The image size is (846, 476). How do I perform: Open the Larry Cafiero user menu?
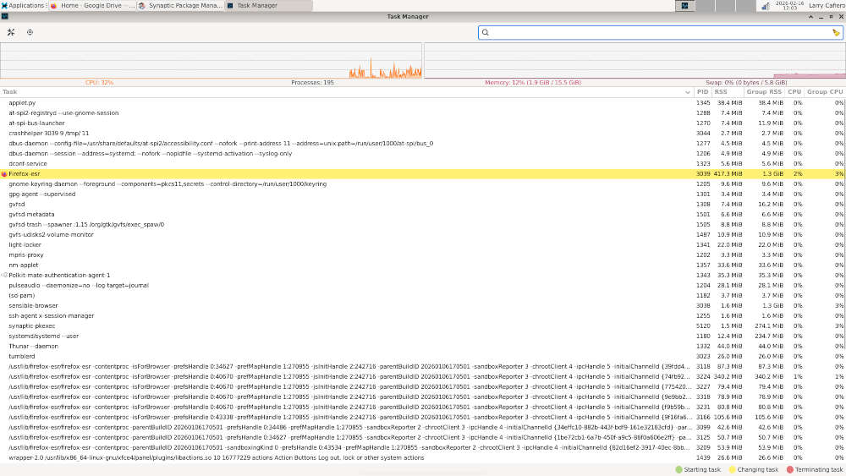tap(823, 5)
